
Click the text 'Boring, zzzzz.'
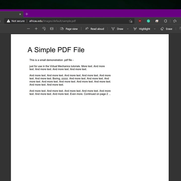tap(61, 78)
